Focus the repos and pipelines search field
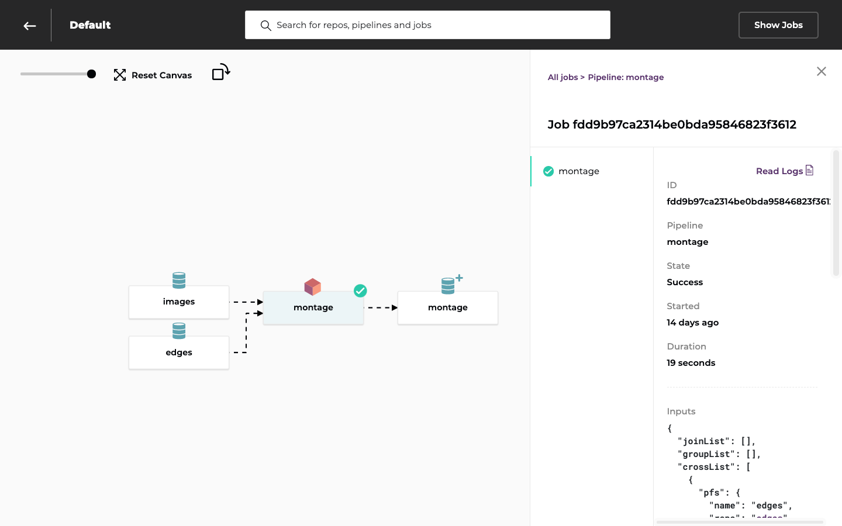This screenshot has height=526, width=842. coord(427,25)
